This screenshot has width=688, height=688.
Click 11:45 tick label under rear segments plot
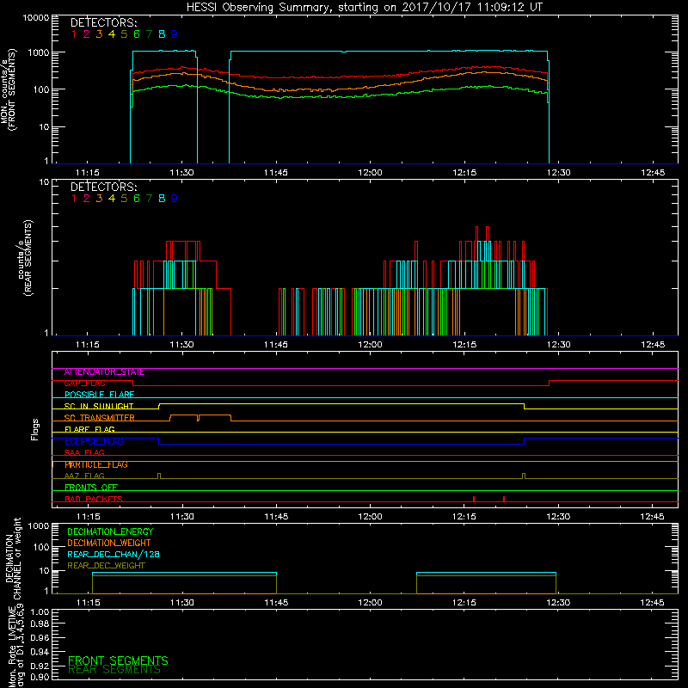click(276, 345)
